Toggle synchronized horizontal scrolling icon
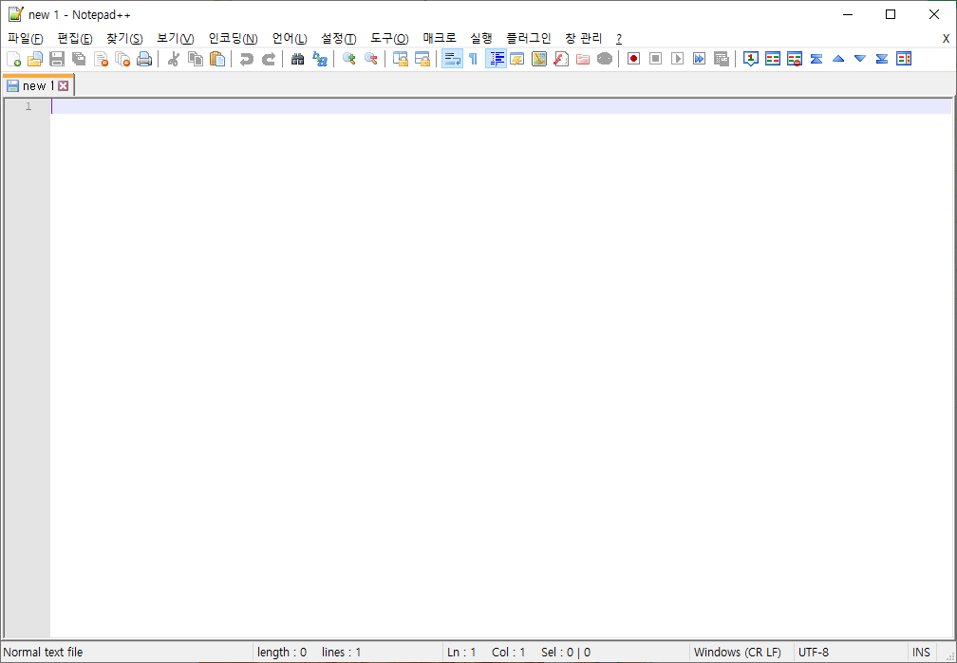 (422, 59)
